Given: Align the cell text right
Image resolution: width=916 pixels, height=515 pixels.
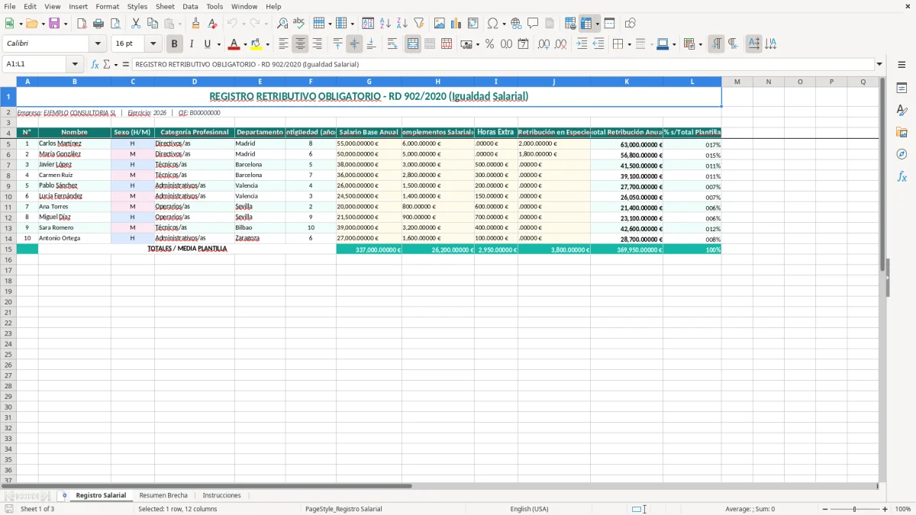Looking at the screenshot, I should (x=318, y=44).
